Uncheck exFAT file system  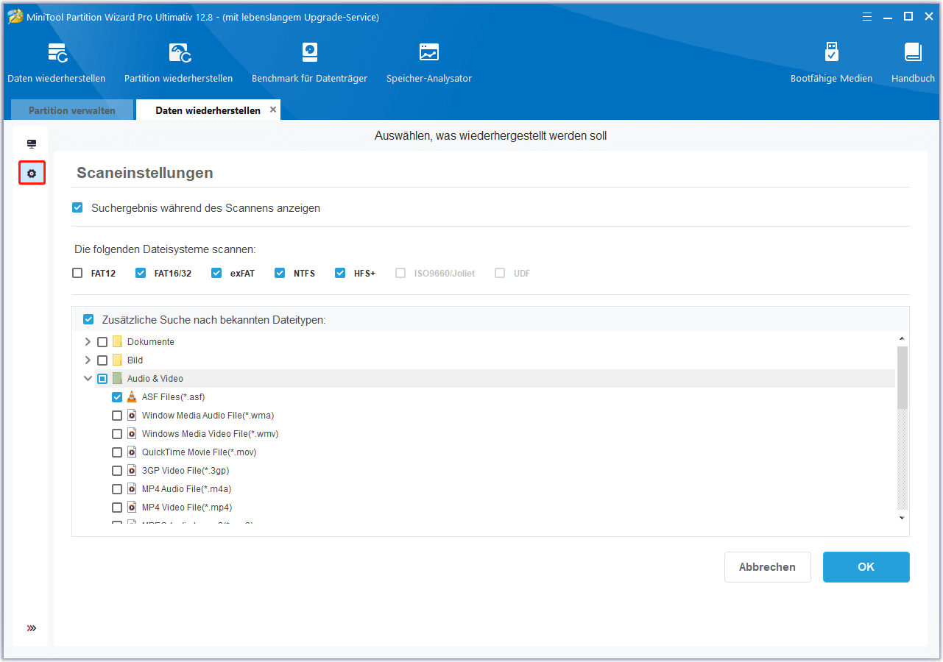[216, 273]
